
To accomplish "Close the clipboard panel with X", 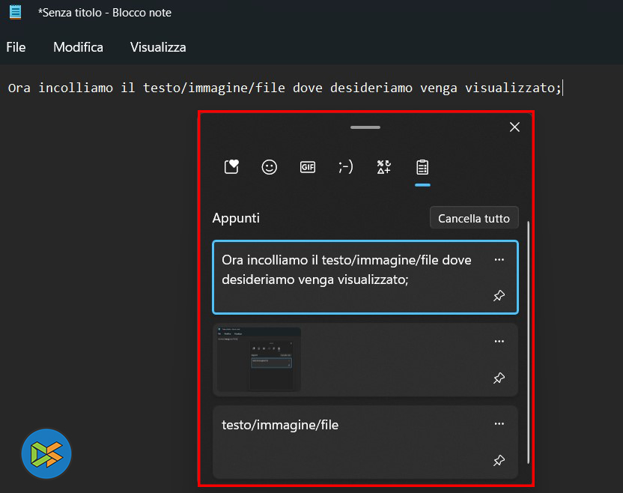I will [x=514, y=127].
